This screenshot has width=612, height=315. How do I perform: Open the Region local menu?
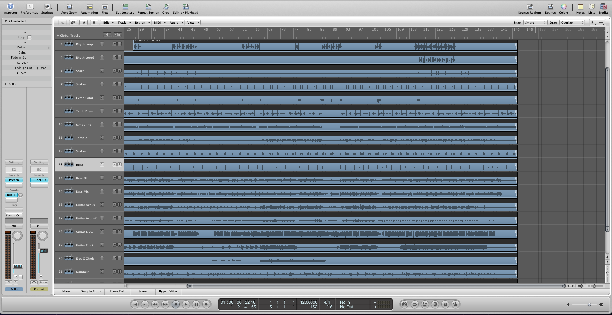point(142,22)
